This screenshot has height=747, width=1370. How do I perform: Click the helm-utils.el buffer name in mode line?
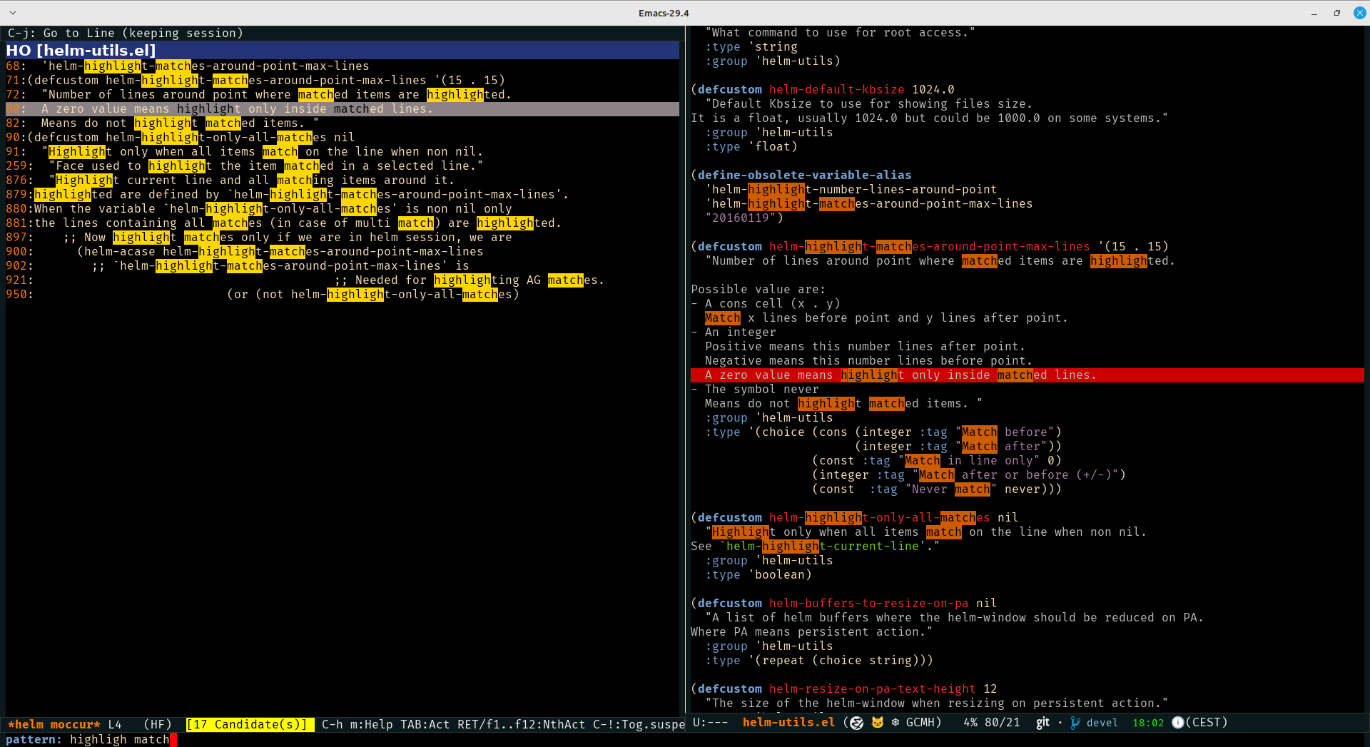coord(788,723)
